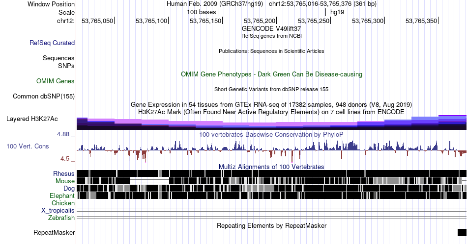Click the H3K27Ac Mark ENCODE track title

click(x=271, y=112)
